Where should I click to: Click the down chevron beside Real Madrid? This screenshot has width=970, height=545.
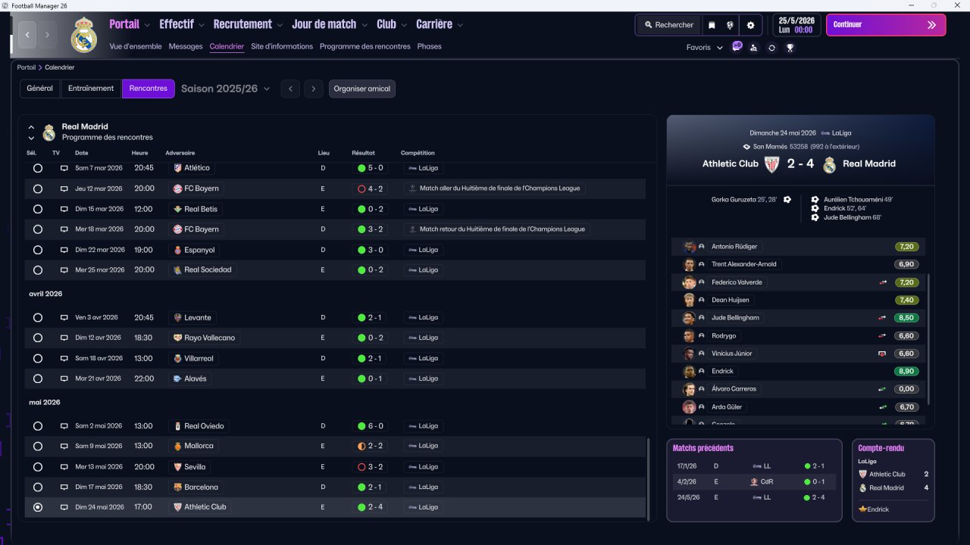[x=31, y=139]
